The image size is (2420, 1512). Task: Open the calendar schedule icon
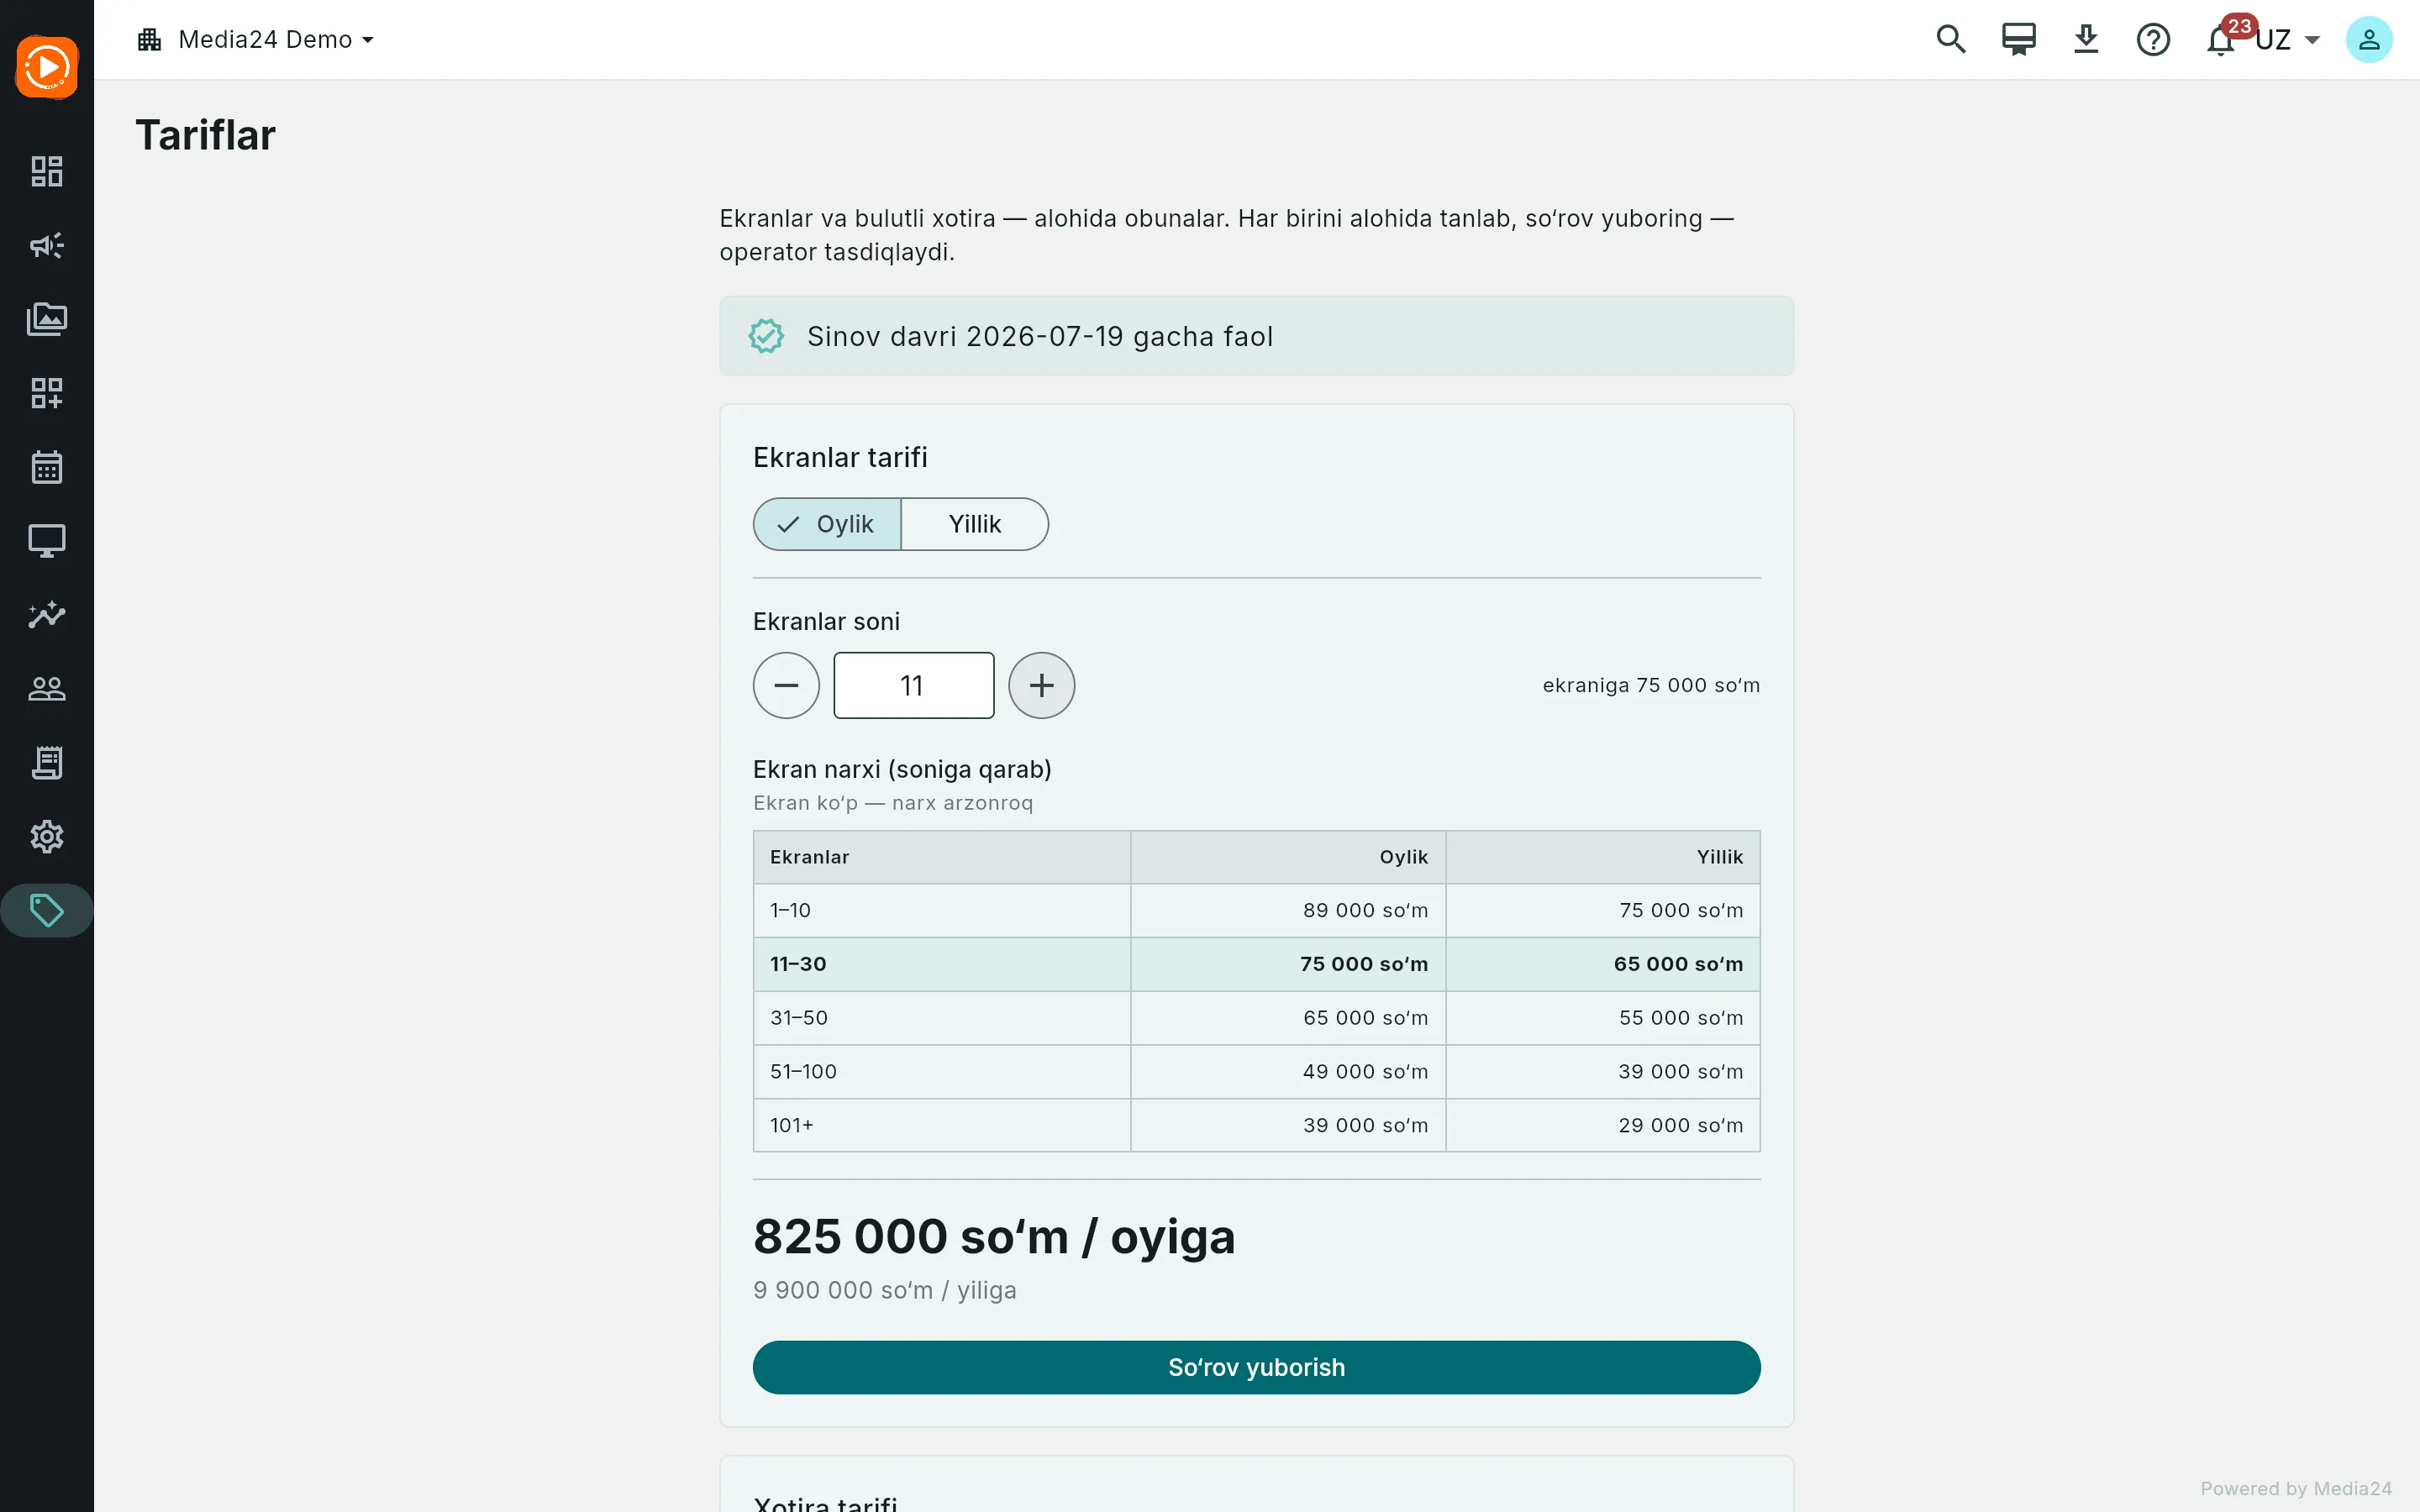click(x=47, y=467)
